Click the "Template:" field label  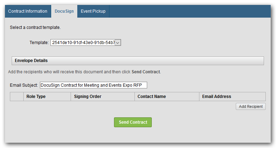tap(39, 43)
